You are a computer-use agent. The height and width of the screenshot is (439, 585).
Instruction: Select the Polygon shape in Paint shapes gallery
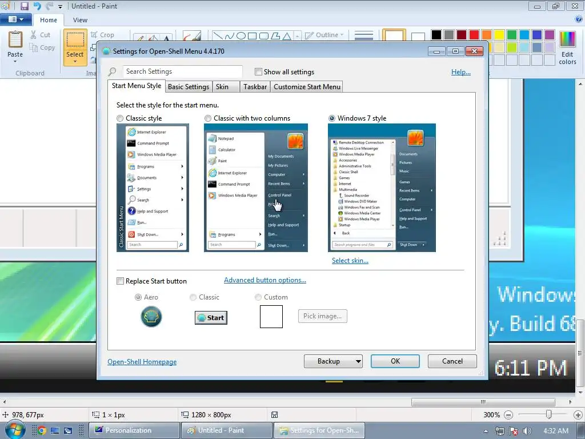[x=275, y=36]
